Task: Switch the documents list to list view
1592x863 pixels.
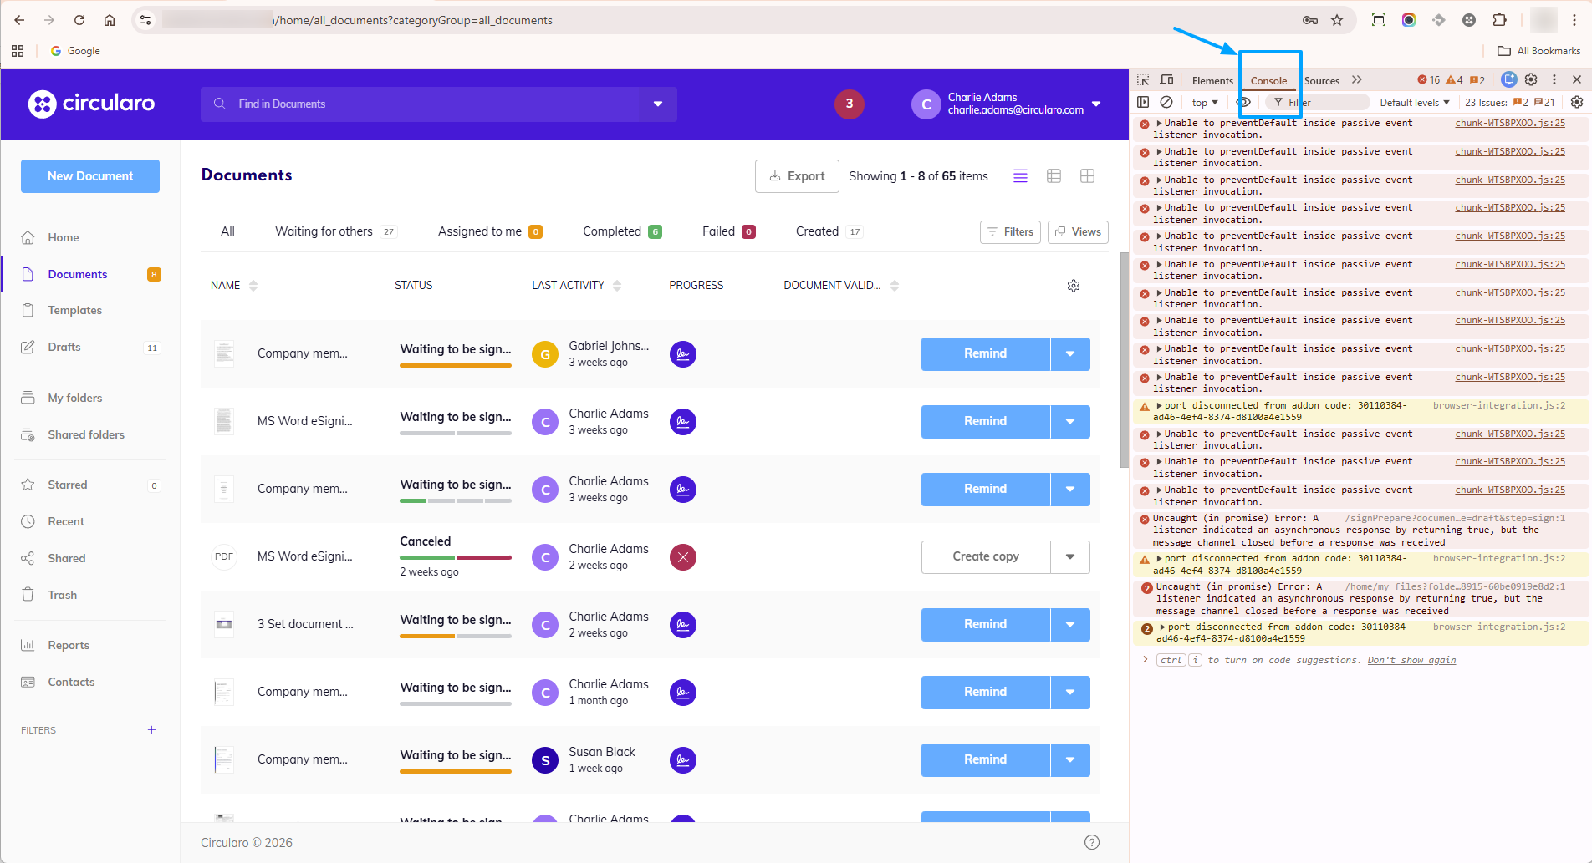Action: (1020, 175)
